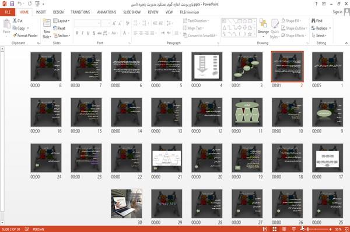This screenshot has width=350, height=232.
Task: Click the New Slide icon
Action: tap(47, 23)
